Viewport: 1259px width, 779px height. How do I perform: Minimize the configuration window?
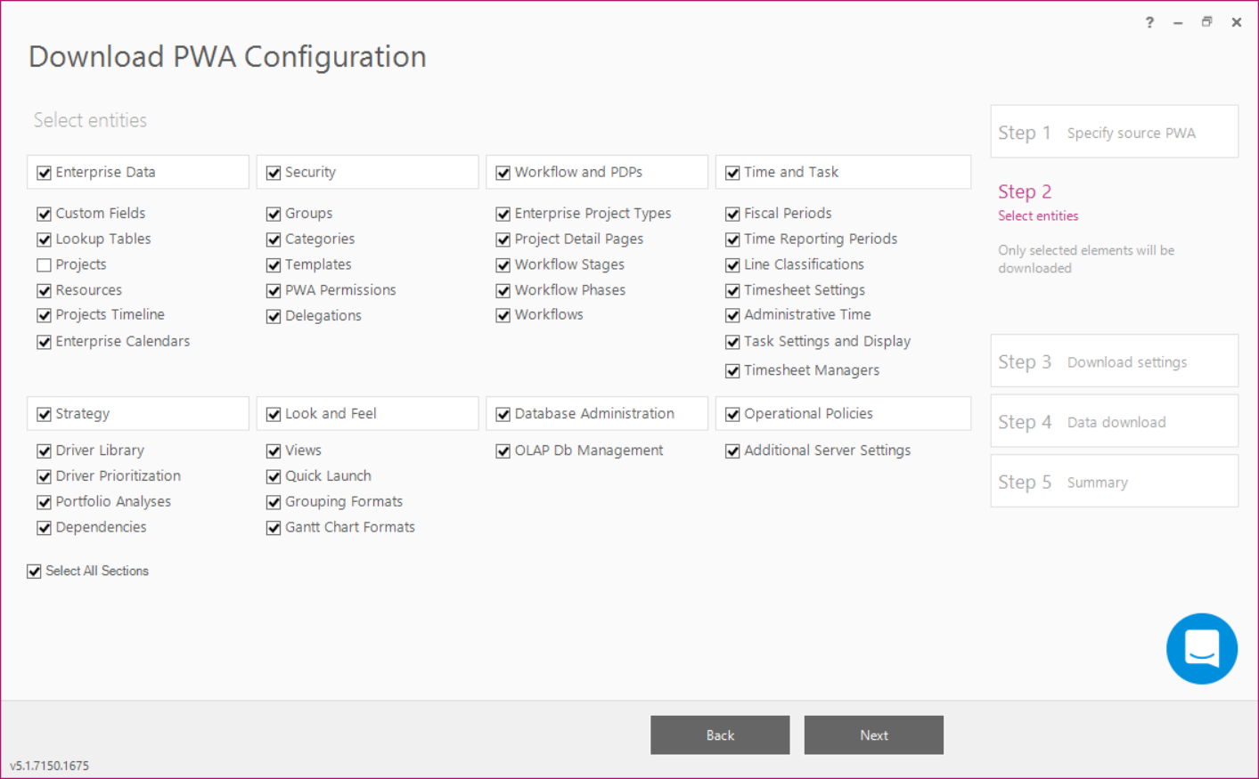pos(1178,22)
